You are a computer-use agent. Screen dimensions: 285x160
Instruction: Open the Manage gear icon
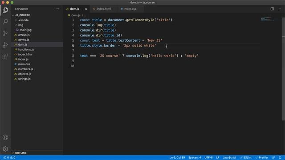click(5, 149)
